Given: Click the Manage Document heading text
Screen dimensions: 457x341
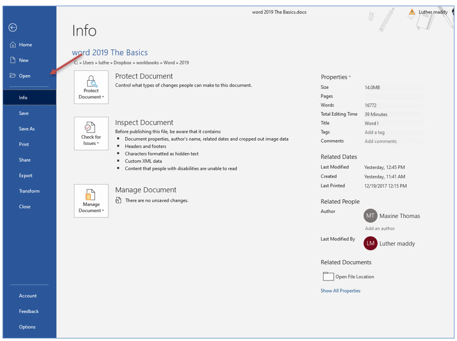Looking at the screenshot, I should point(146,190).
